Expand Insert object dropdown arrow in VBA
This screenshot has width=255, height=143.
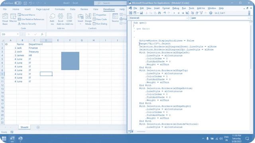coord(138,13)
